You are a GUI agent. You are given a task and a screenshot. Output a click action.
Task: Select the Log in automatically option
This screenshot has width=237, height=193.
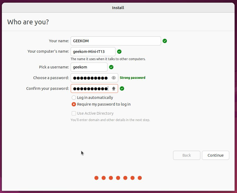(x=74, y=98)
